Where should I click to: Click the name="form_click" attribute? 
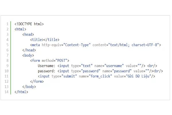(x=94, y=76)
